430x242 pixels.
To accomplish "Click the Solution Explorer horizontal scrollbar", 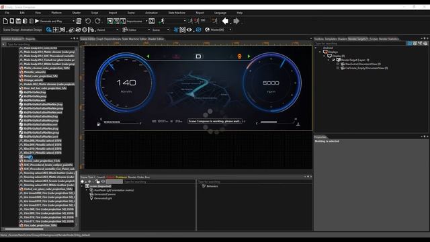I will coord(24,229).
